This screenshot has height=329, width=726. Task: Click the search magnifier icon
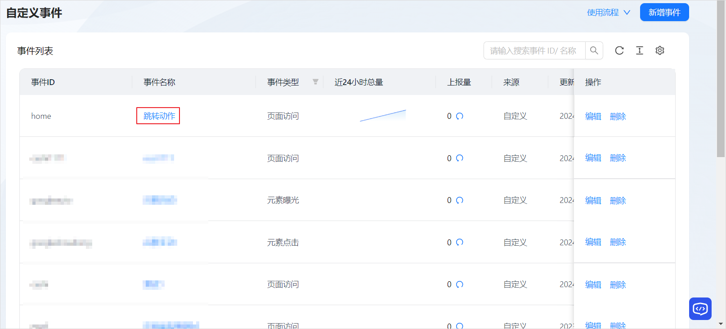[x=594, y=50]
